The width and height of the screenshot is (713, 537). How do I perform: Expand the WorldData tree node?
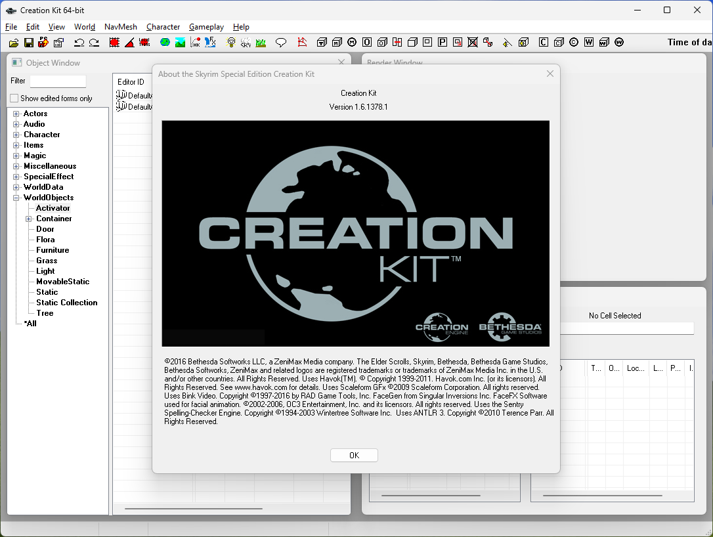point(16,187)
